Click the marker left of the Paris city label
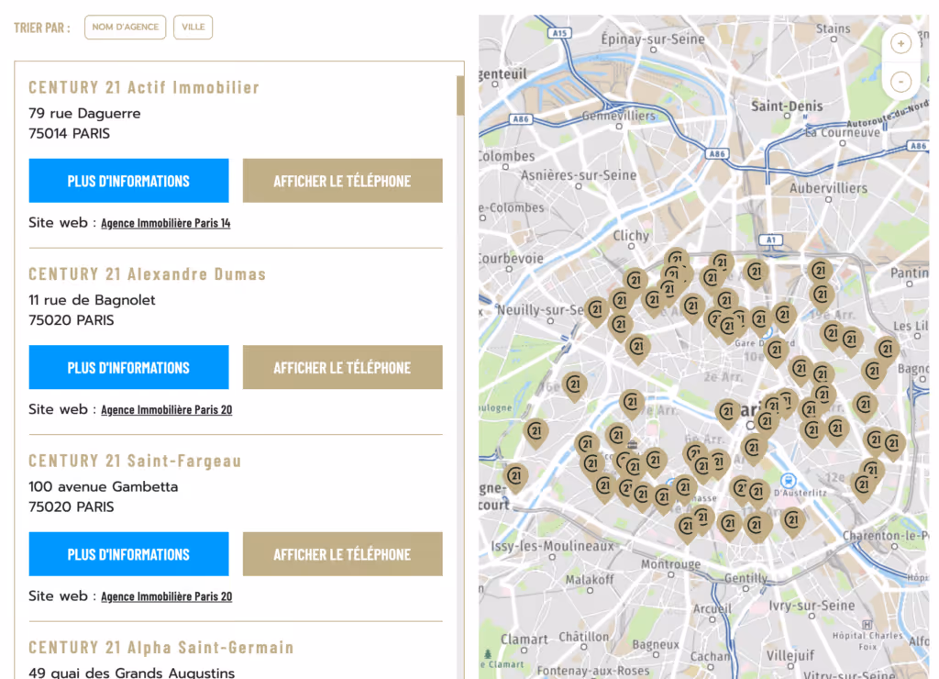The image size is (939, 679). (x=727, y=414)
